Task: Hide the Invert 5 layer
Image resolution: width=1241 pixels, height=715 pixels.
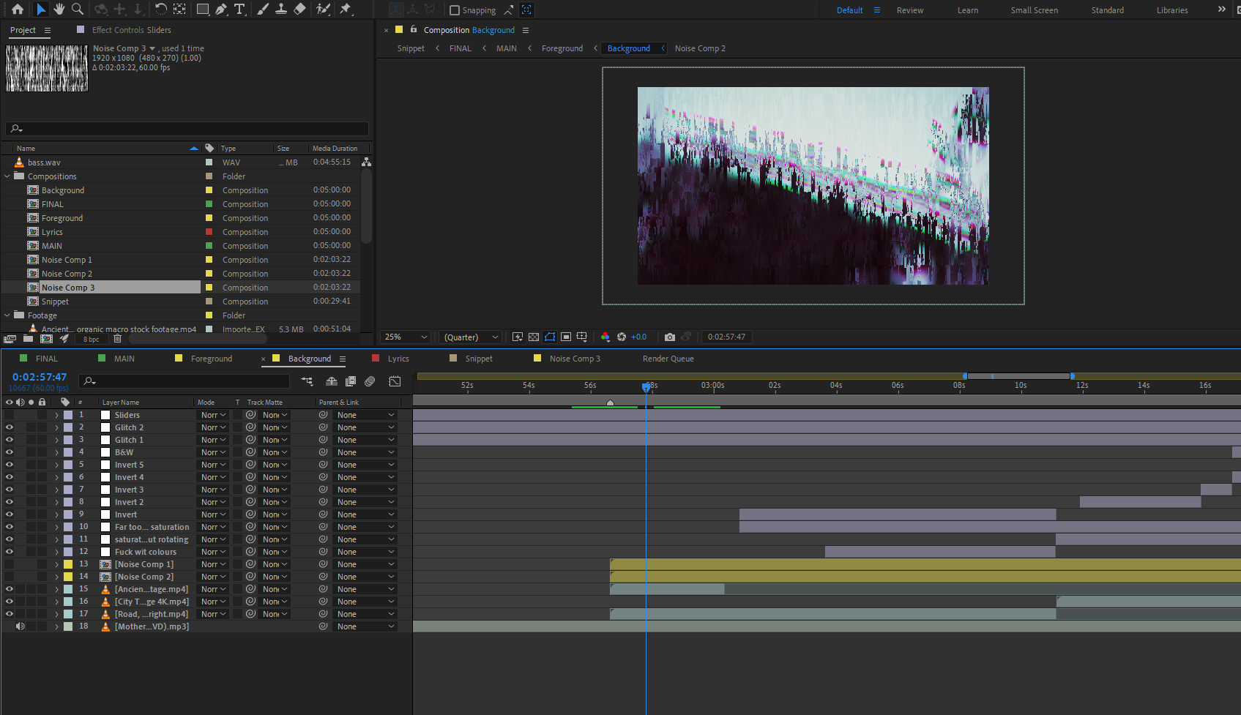Action: tap(10, 465)
